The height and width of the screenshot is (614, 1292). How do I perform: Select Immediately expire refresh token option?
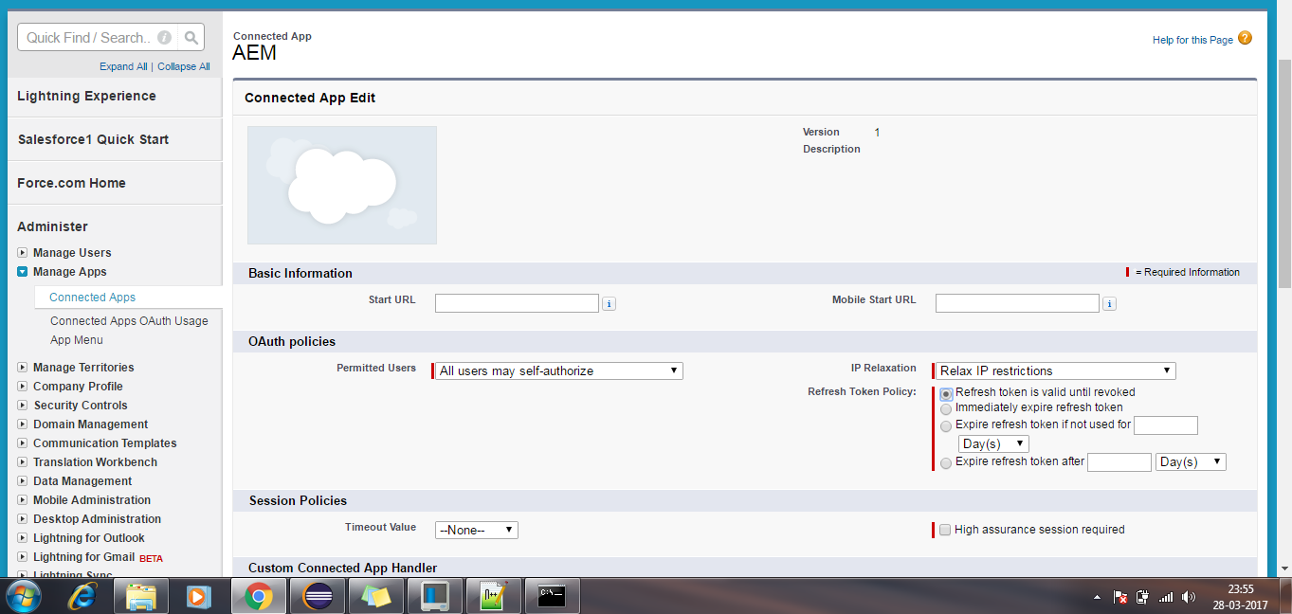945,408
